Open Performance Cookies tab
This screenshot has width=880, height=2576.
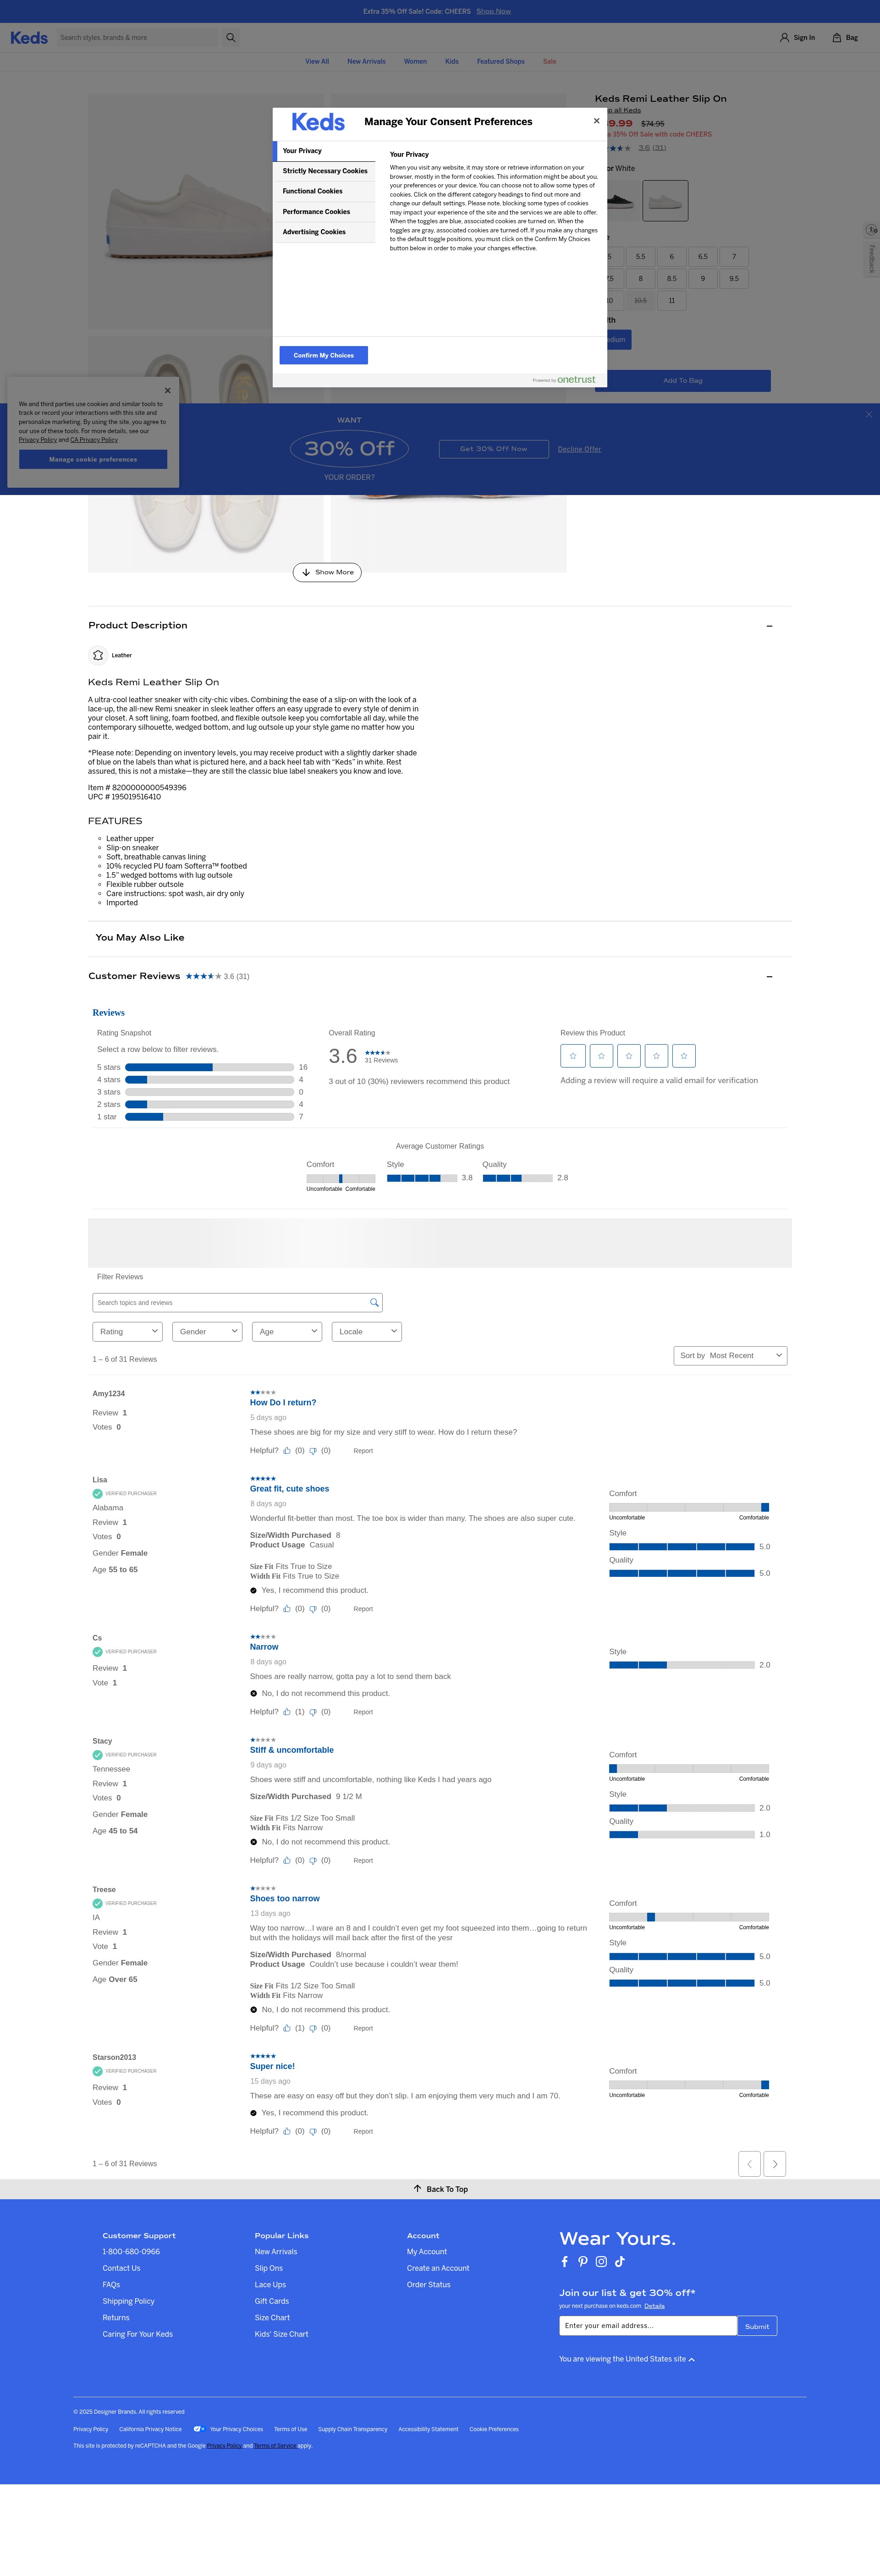325,212
